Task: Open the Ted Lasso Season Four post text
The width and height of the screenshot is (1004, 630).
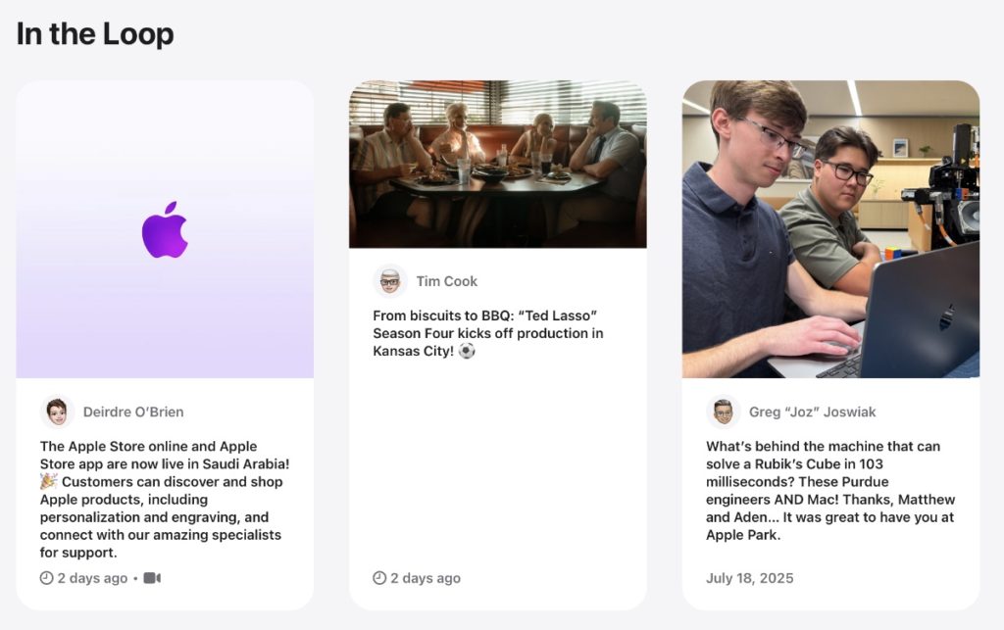Action: point(488,333)
